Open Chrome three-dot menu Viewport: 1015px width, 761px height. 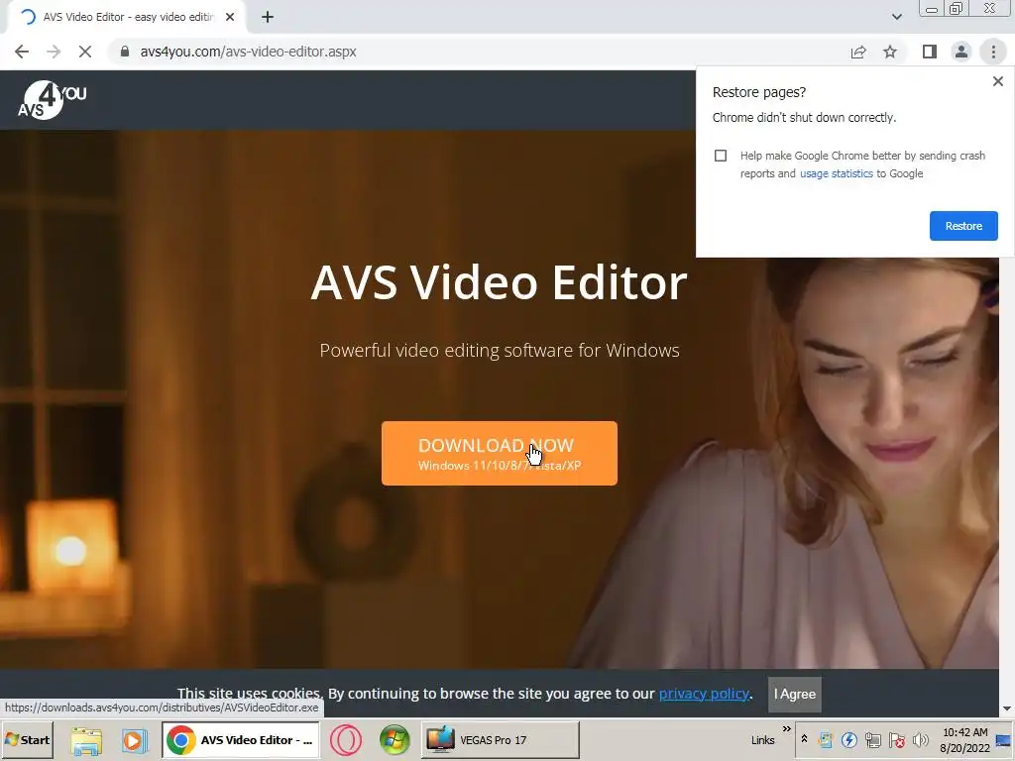pyautogui.click(x=993, y=52)
